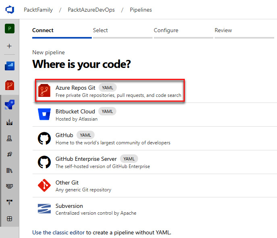Click 'The self-hosted version of GitHub Enterprise' text
The height and width of the screenshot is (238, 277).
(x=103, y=166)
